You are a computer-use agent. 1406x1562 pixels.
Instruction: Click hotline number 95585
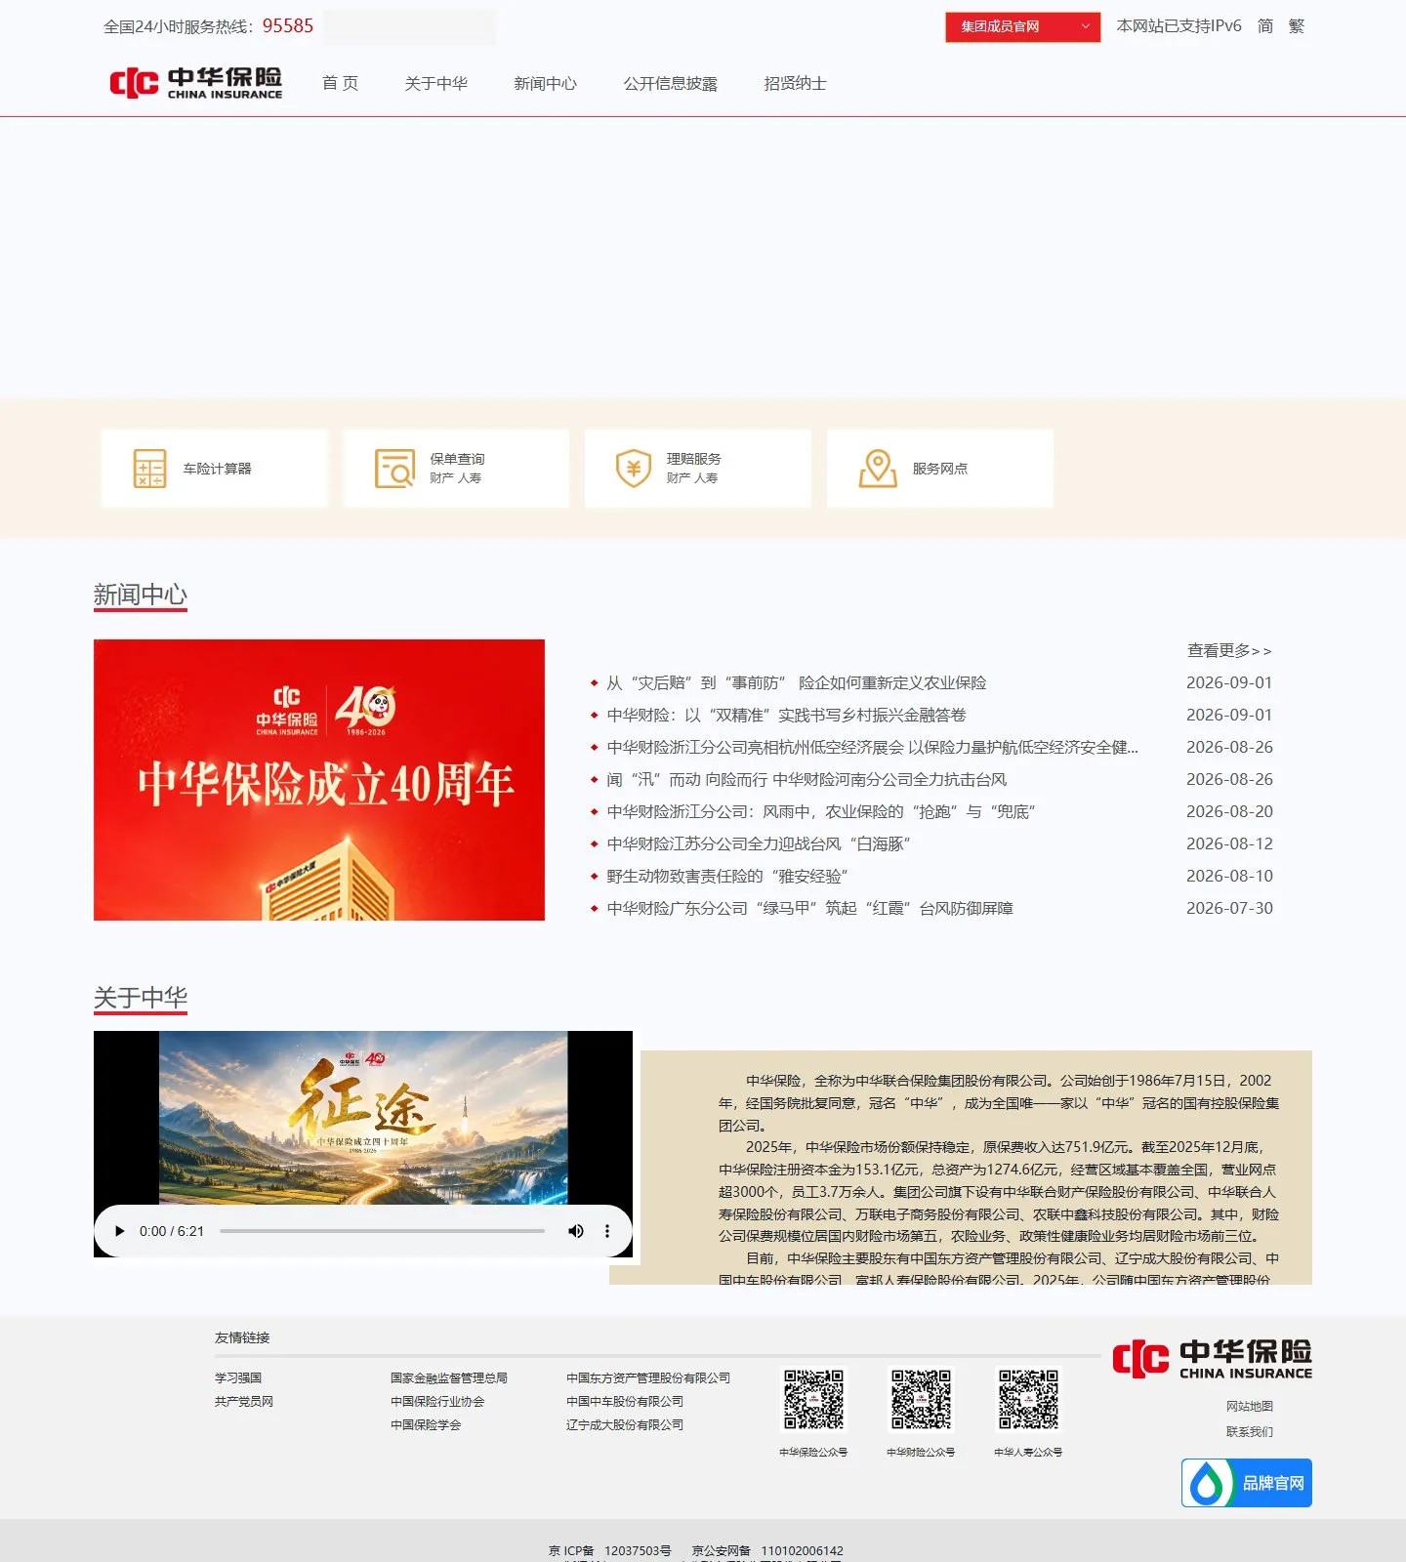tap(288, 26)
